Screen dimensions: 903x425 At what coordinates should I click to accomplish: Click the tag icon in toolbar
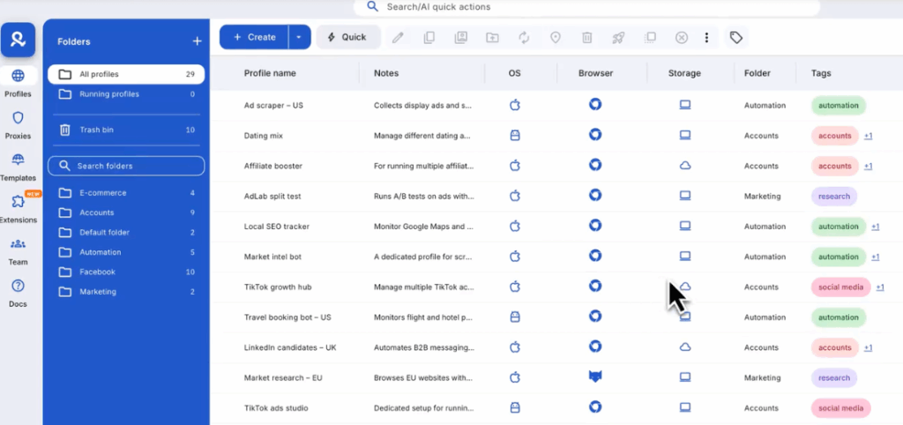click(x=735, y=37)
